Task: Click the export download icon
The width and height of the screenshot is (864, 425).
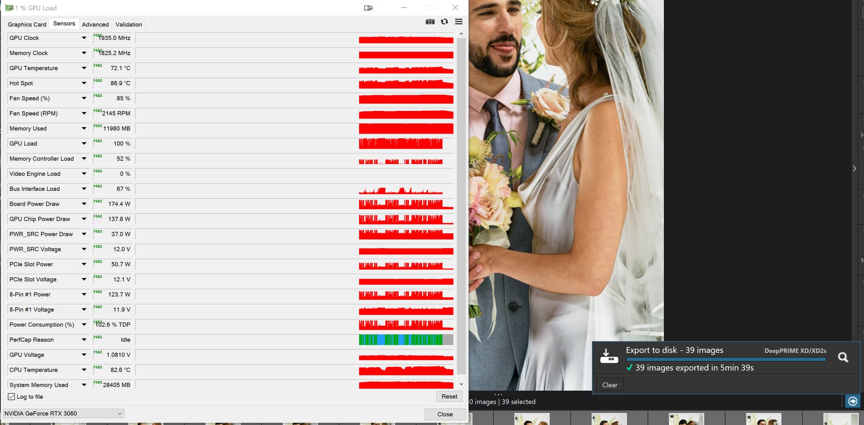Action: click(x=608, y=356)
